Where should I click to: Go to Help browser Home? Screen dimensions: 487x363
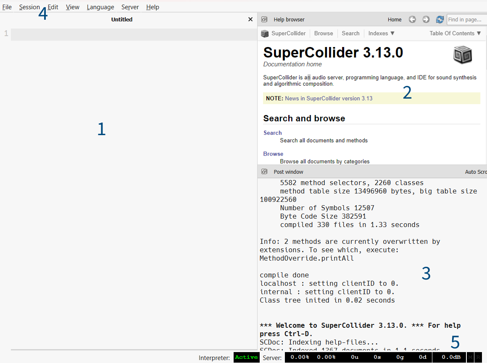tap(395, 20)
